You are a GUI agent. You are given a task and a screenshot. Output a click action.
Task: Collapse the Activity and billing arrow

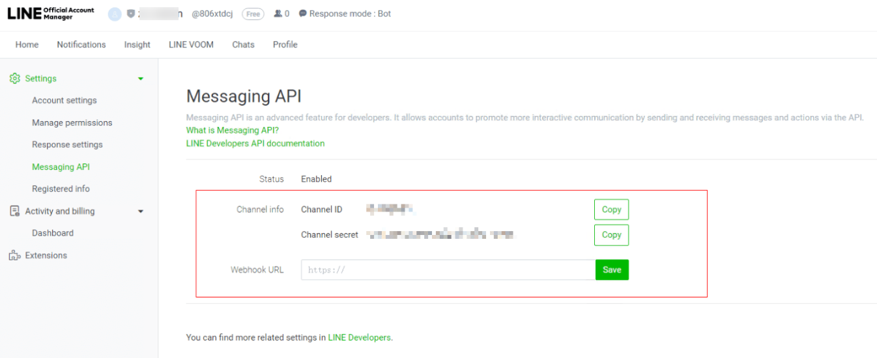[x=141, y=212]
